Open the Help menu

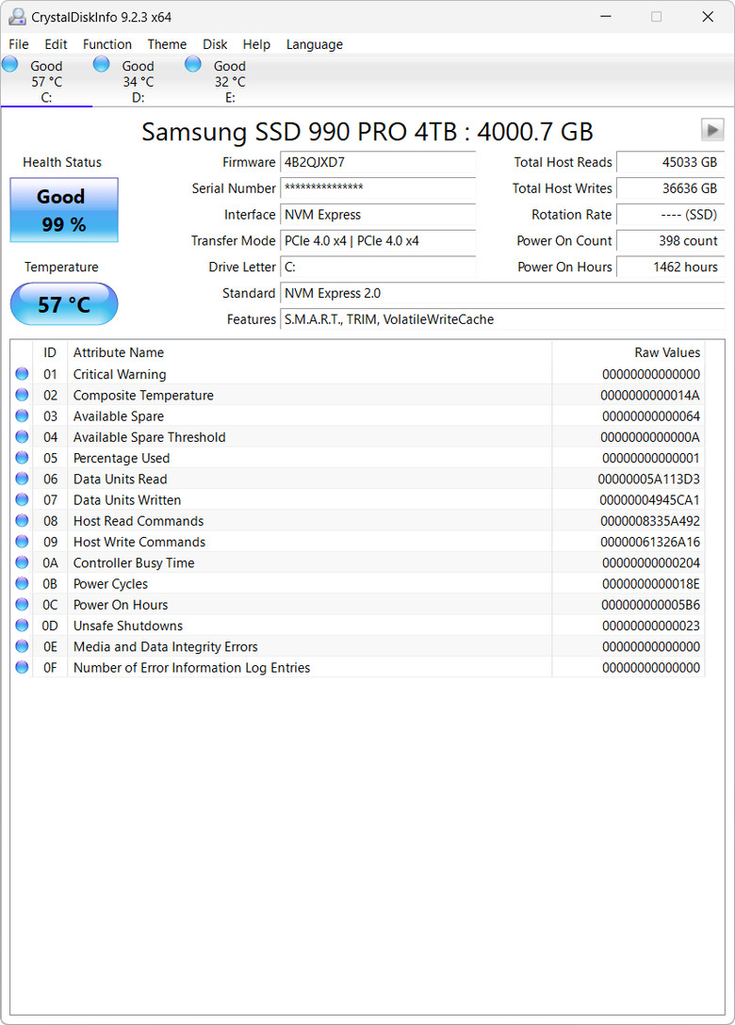click(256, 44)
